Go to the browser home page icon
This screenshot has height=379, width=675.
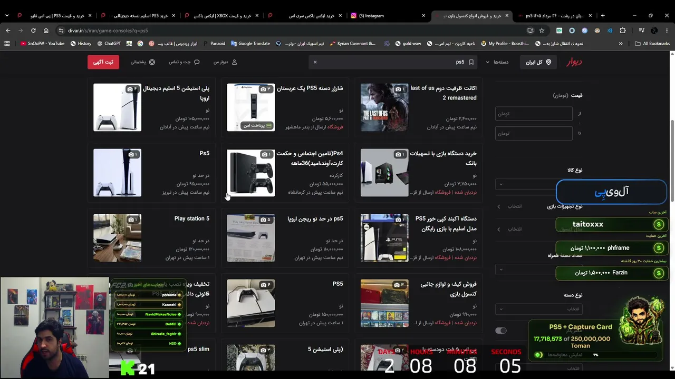46,31
